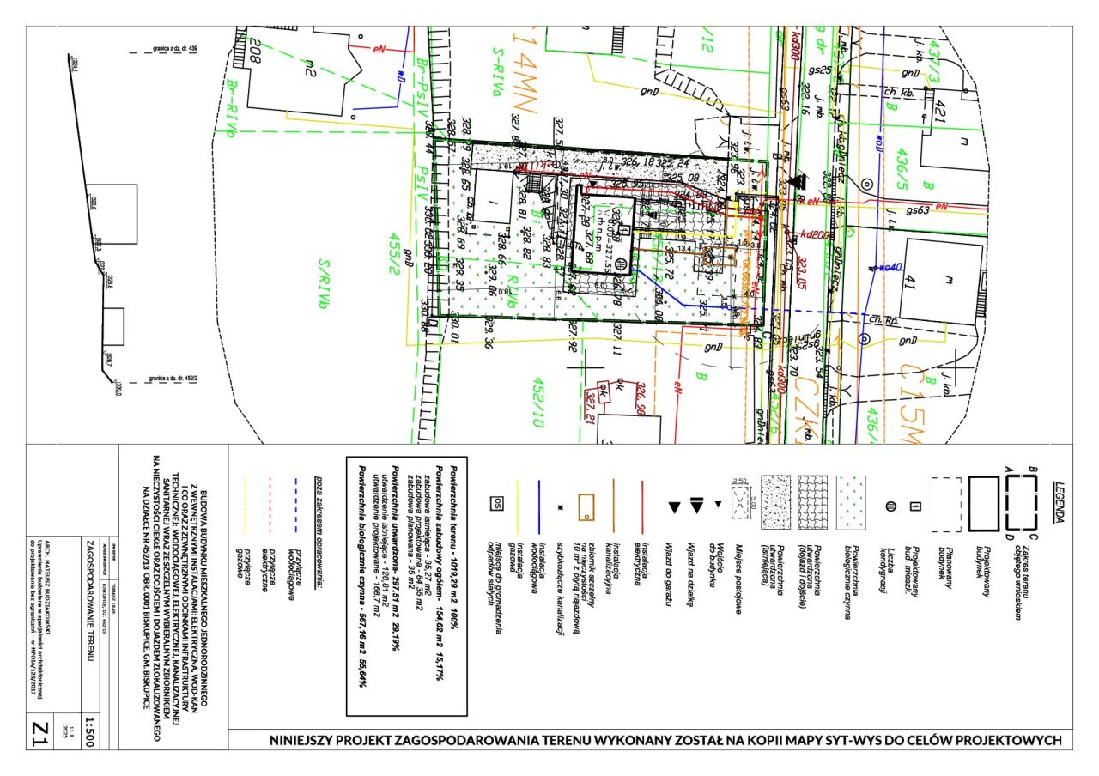Click the striped circle symbol for 'Liczba kondygnacji'
The width and height of the screenshot is (1099, 776).
tap(890, 505)
